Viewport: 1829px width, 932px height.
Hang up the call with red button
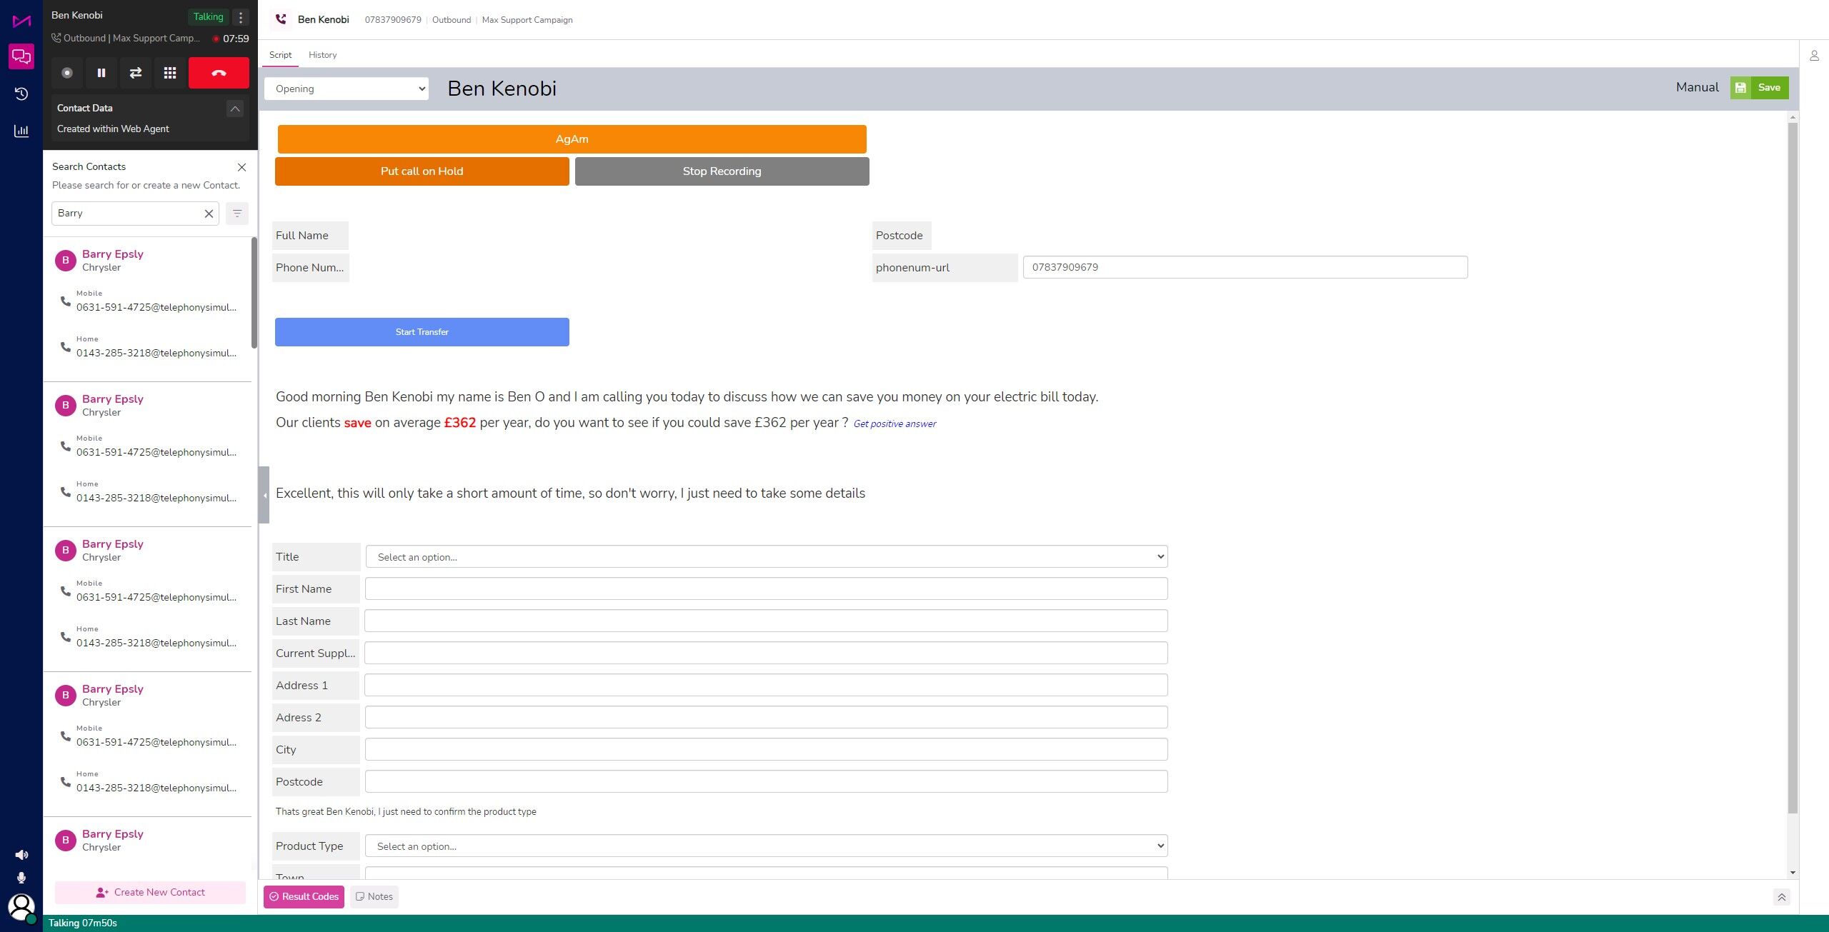[x=219, y=73]
